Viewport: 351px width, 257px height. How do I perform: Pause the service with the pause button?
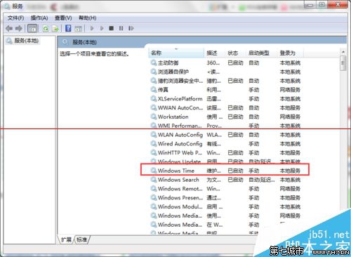tap(121, 28)
